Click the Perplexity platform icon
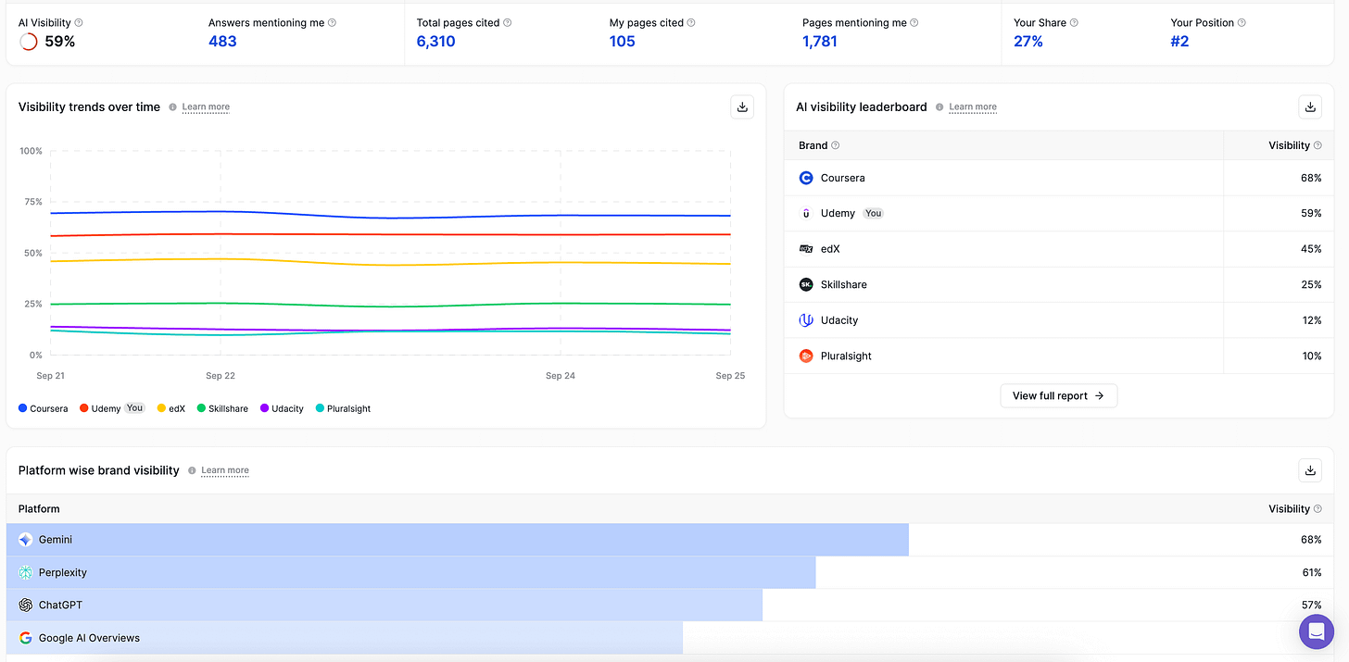1349x662 pixels. [x=25, y=572]
